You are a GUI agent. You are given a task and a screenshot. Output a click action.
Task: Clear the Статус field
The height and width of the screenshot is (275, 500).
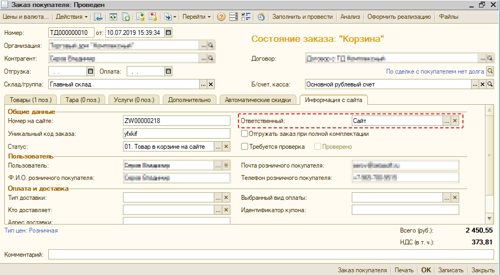(x=226, y=147)
